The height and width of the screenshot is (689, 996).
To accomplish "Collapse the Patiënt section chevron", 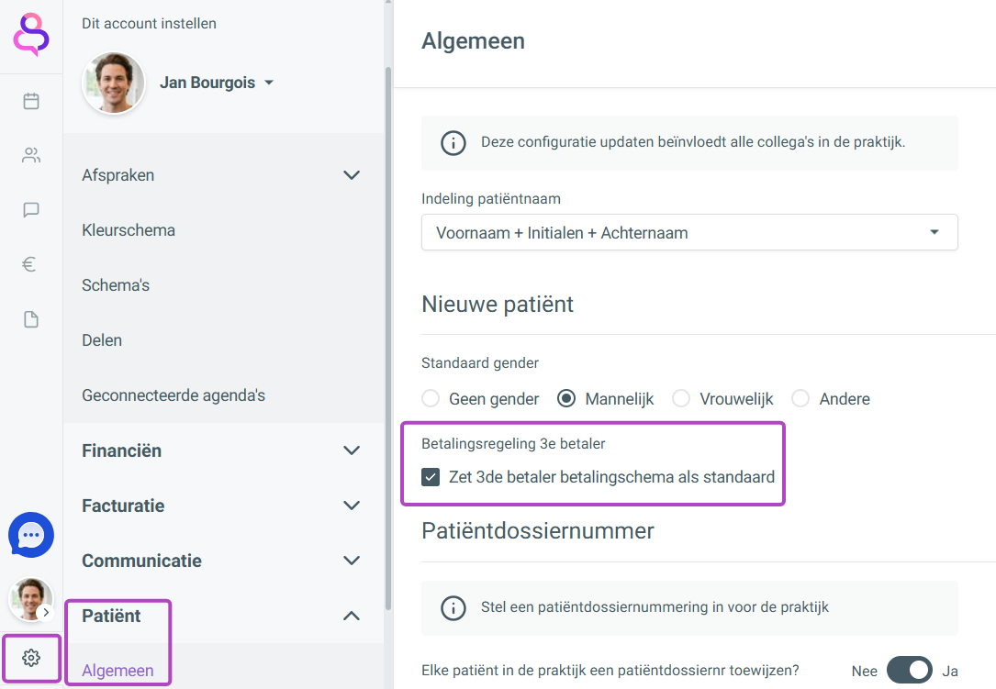I will point(352,616).
